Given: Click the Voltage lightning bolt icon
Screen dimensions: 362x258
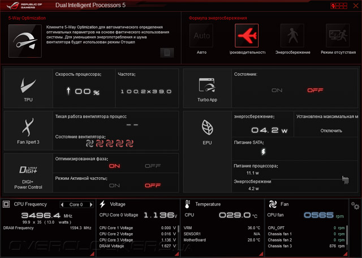Looking at the screenshot, I should pos(102,204).
